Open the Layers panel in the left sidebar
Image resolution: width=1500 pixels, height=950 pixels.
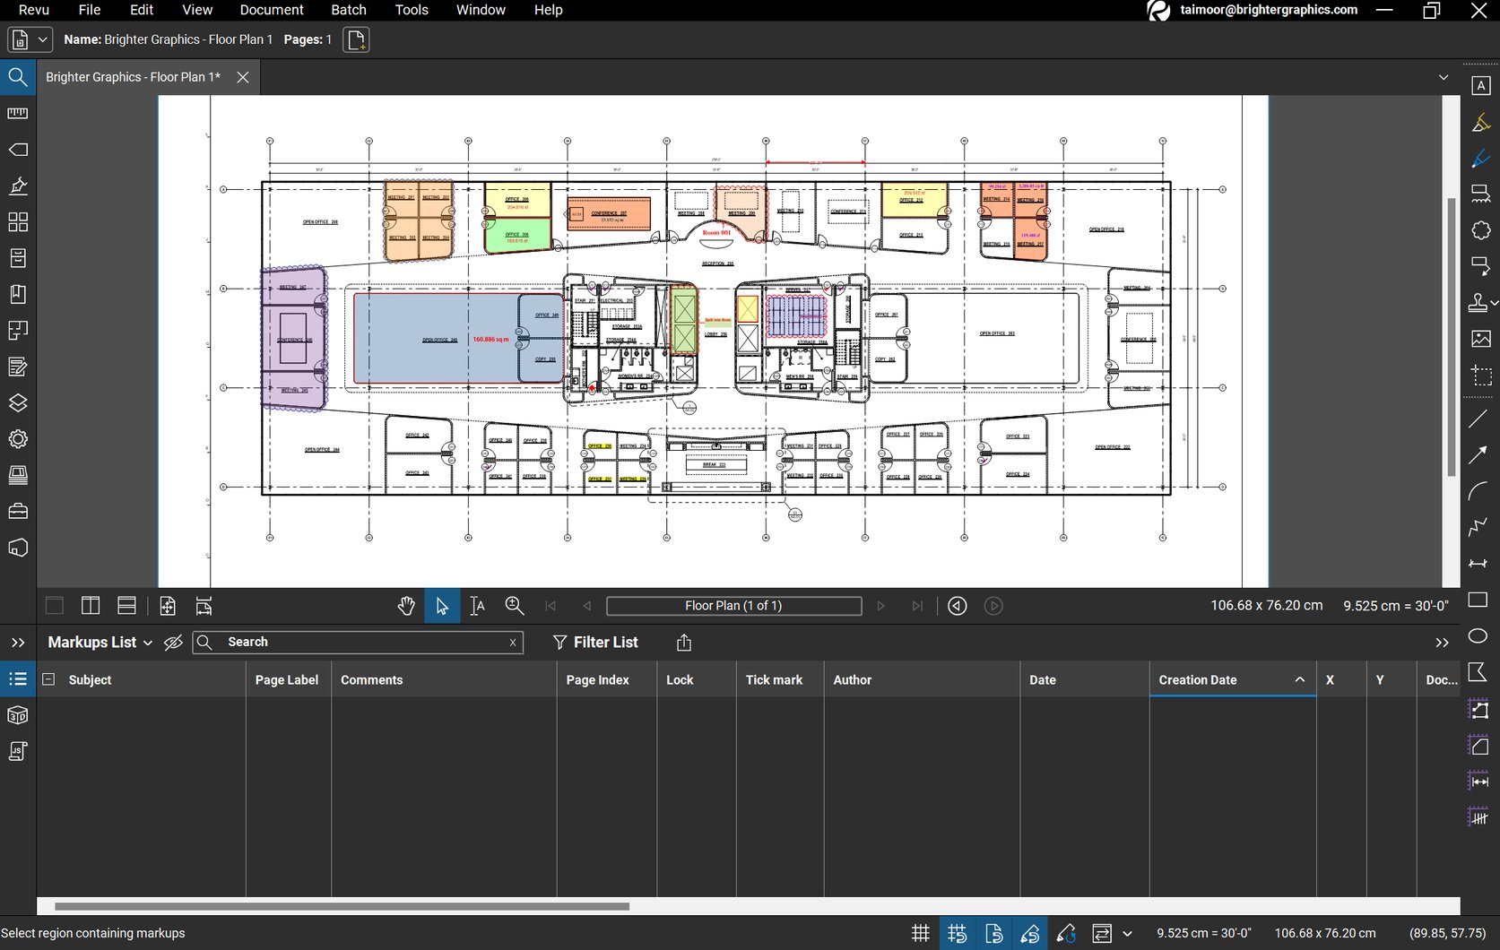pos(17,402)
